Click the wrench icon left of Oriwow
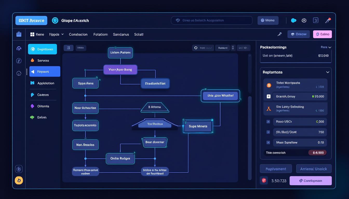The width and height of the screenshot is (349, 199). (x=280, y=34)
